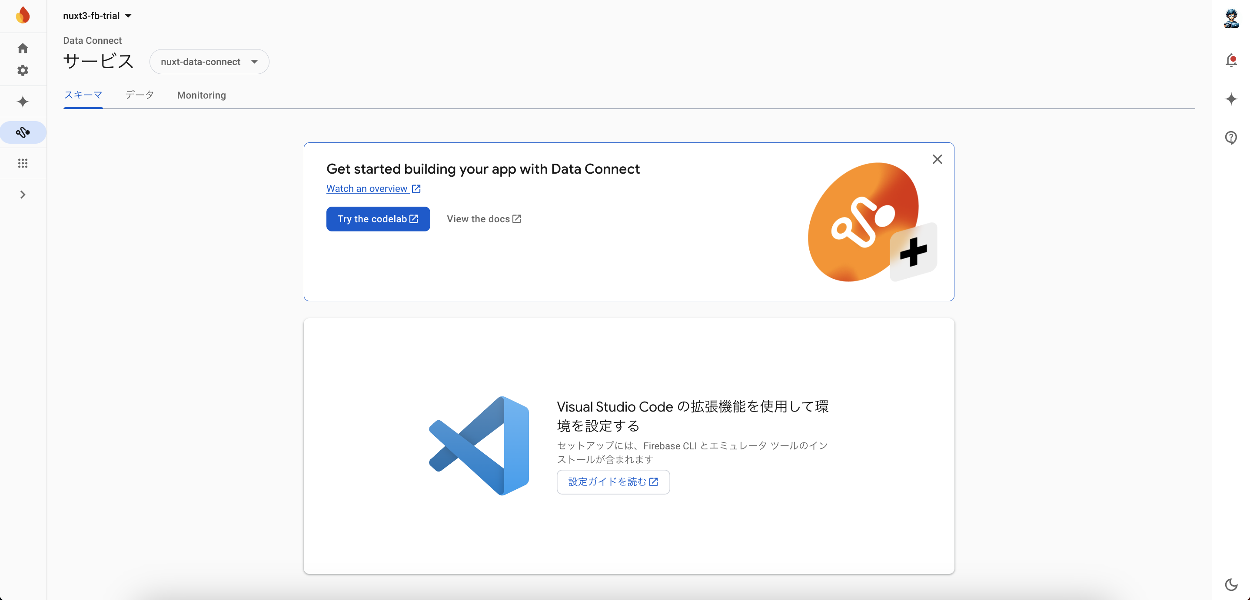
Task: Select the Data Connect sidebar icon
Action: coord(22,132)
